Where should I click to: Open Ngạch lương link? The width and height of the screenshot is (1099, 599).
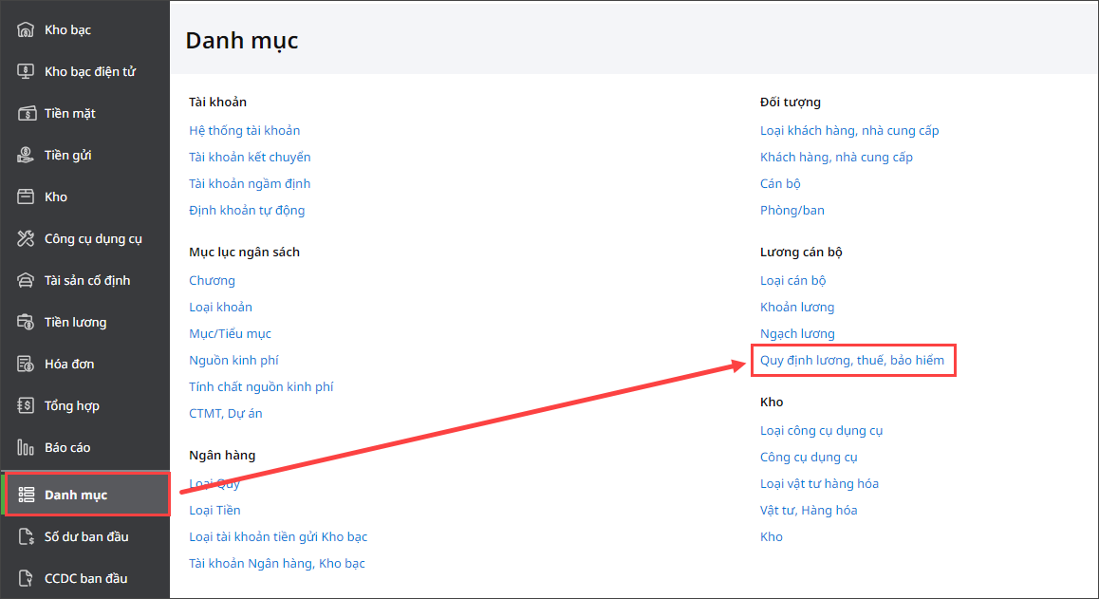coord(797,334)
